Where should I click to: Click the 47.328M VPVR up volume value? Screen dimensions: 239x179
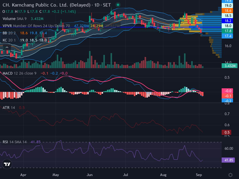coord(81,26)
